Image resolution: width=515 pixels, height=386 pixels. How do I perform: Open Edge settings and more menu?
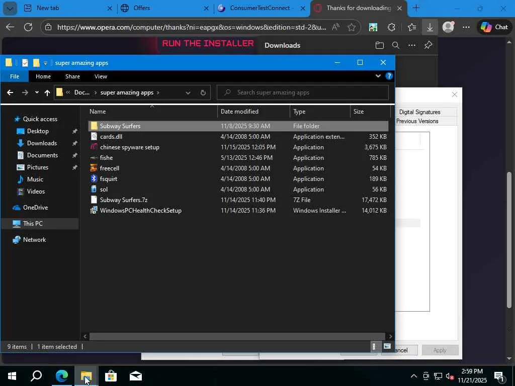pos(466,27)
